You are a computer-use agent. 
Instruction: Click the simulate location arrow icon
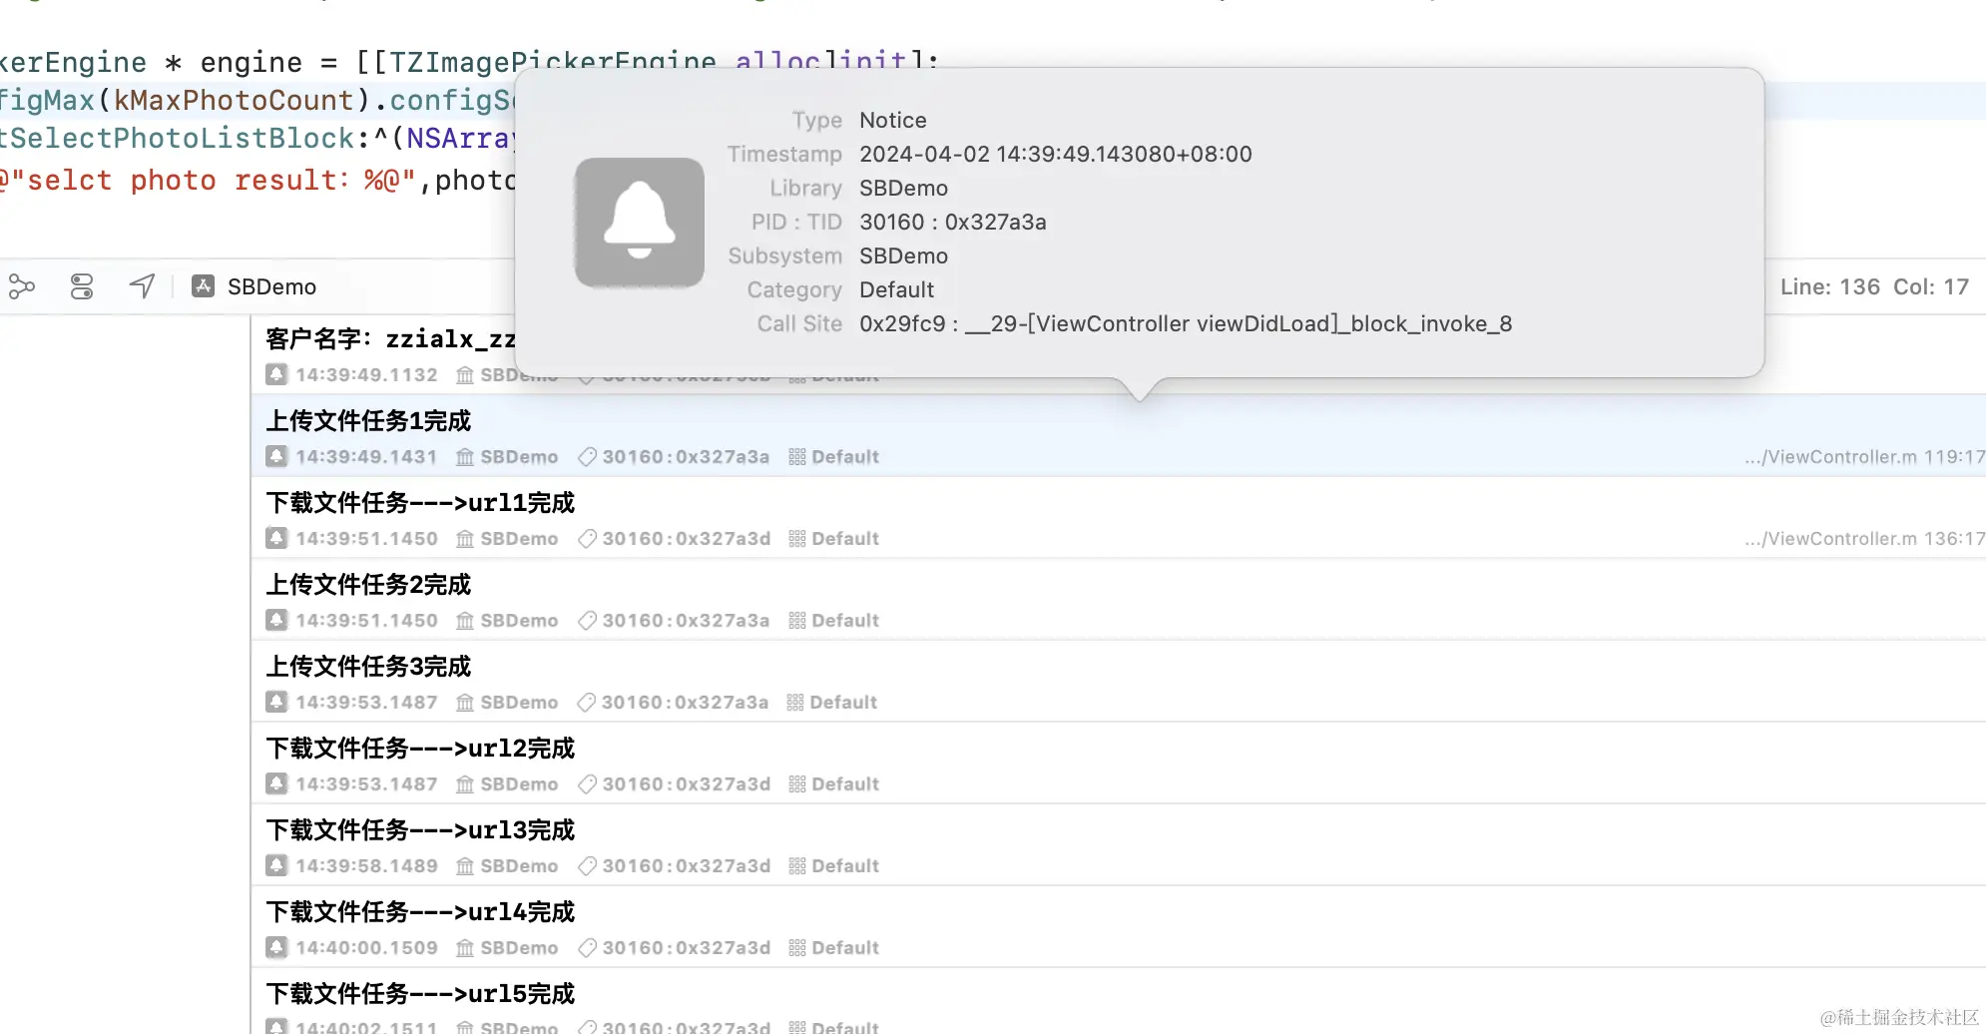point(143,286)
